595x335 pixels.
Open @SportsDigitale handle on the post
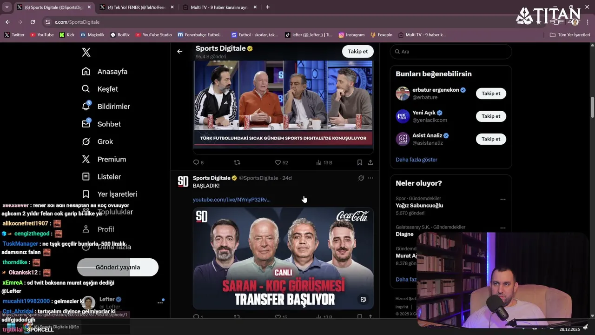pyautogui.click(x=258, y=178)
